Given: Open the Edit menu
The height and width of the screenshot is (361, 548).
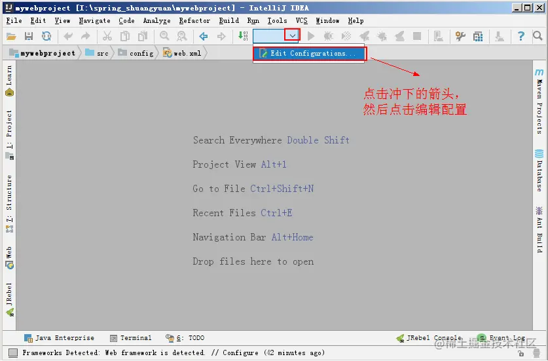Looking at the screenshot, I should tap(38, 21).
